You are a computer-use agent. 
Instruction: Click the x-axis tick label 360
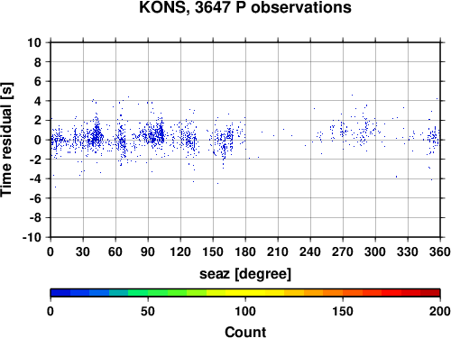[440, 251]
